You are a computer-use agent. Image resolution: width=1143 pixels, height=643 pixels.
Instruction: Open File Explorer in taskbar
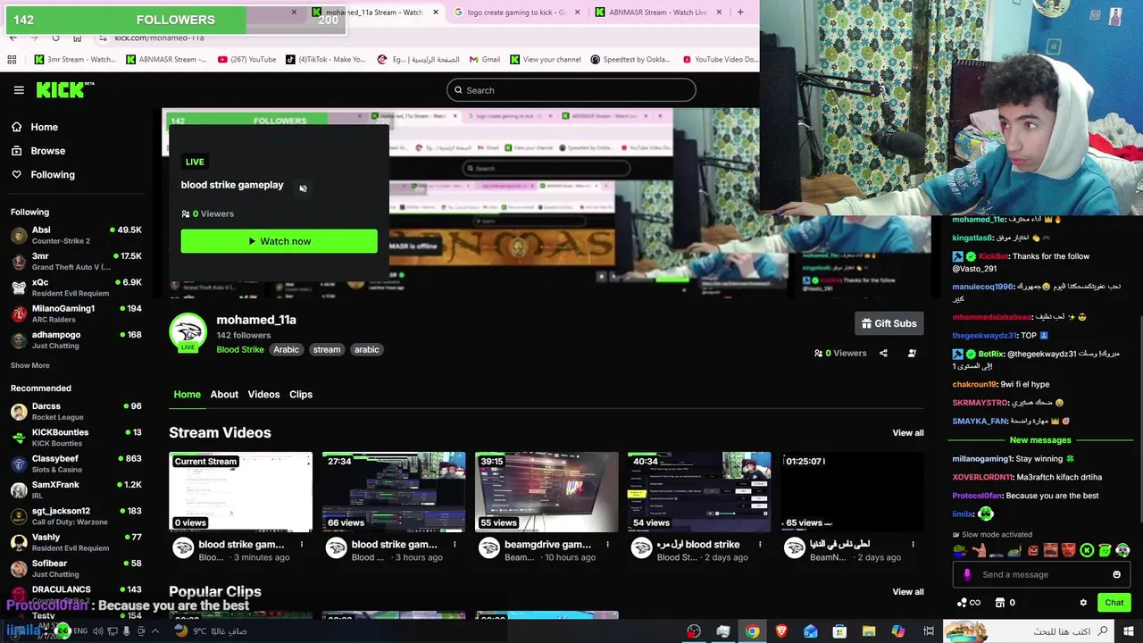[869, 631]
